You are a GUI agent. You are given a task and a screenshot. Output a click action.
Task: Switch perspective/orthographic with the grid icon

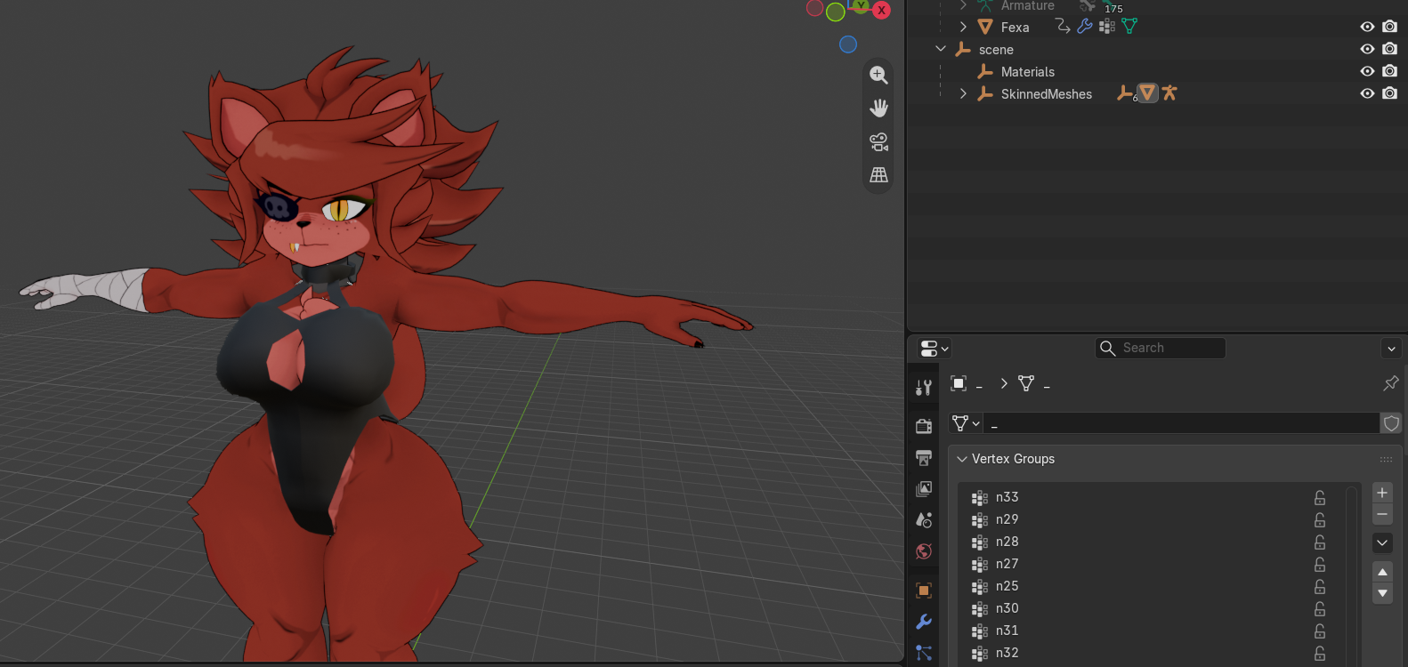(x=878, y=175)
